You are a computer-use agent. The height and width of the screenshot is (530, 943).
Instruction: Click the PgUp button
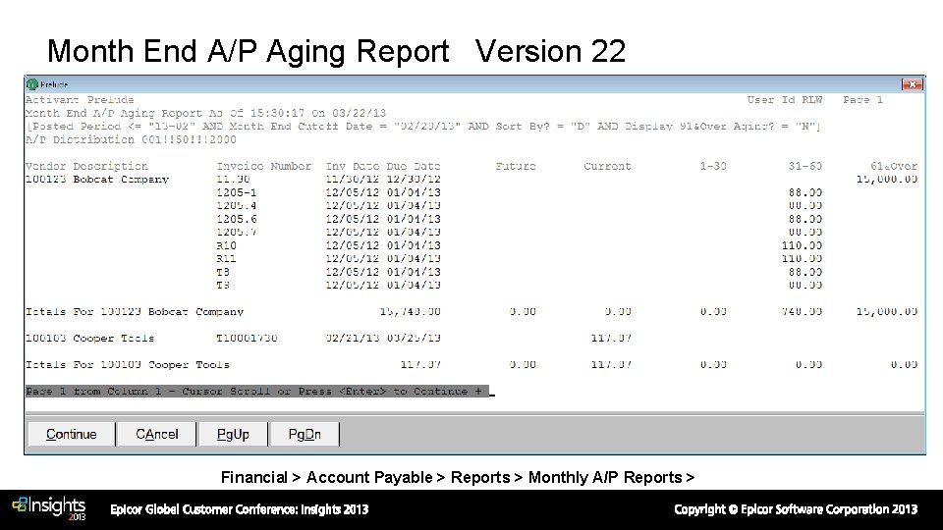click(x=233, y=434)
